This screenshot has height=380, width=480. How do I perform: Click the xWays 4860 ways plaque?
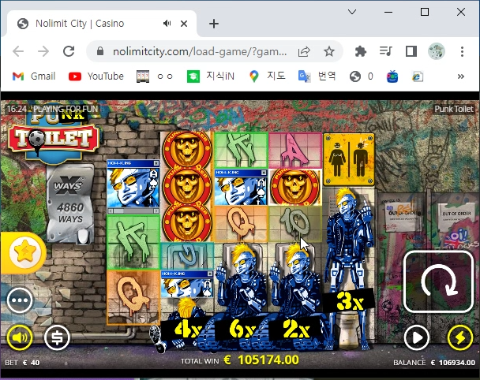click(70, 203)
